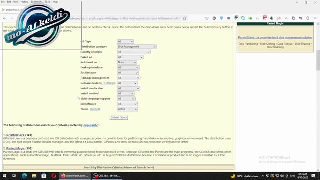This screenshot has width=320, height=180.
Task: Open the Parted Magic result link
Action: click(15, 149)
